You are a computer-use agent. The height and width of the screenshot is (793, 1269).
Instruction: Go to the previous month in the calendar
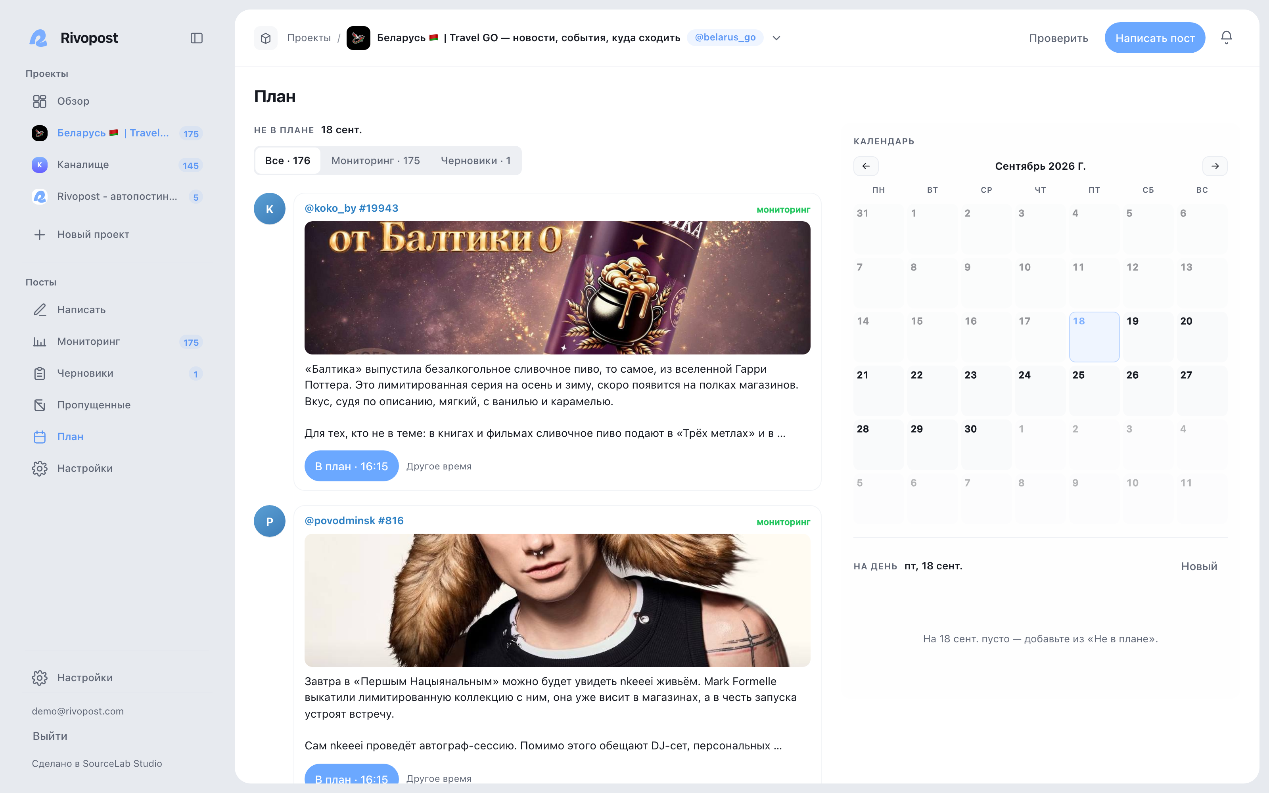(866, 166)
